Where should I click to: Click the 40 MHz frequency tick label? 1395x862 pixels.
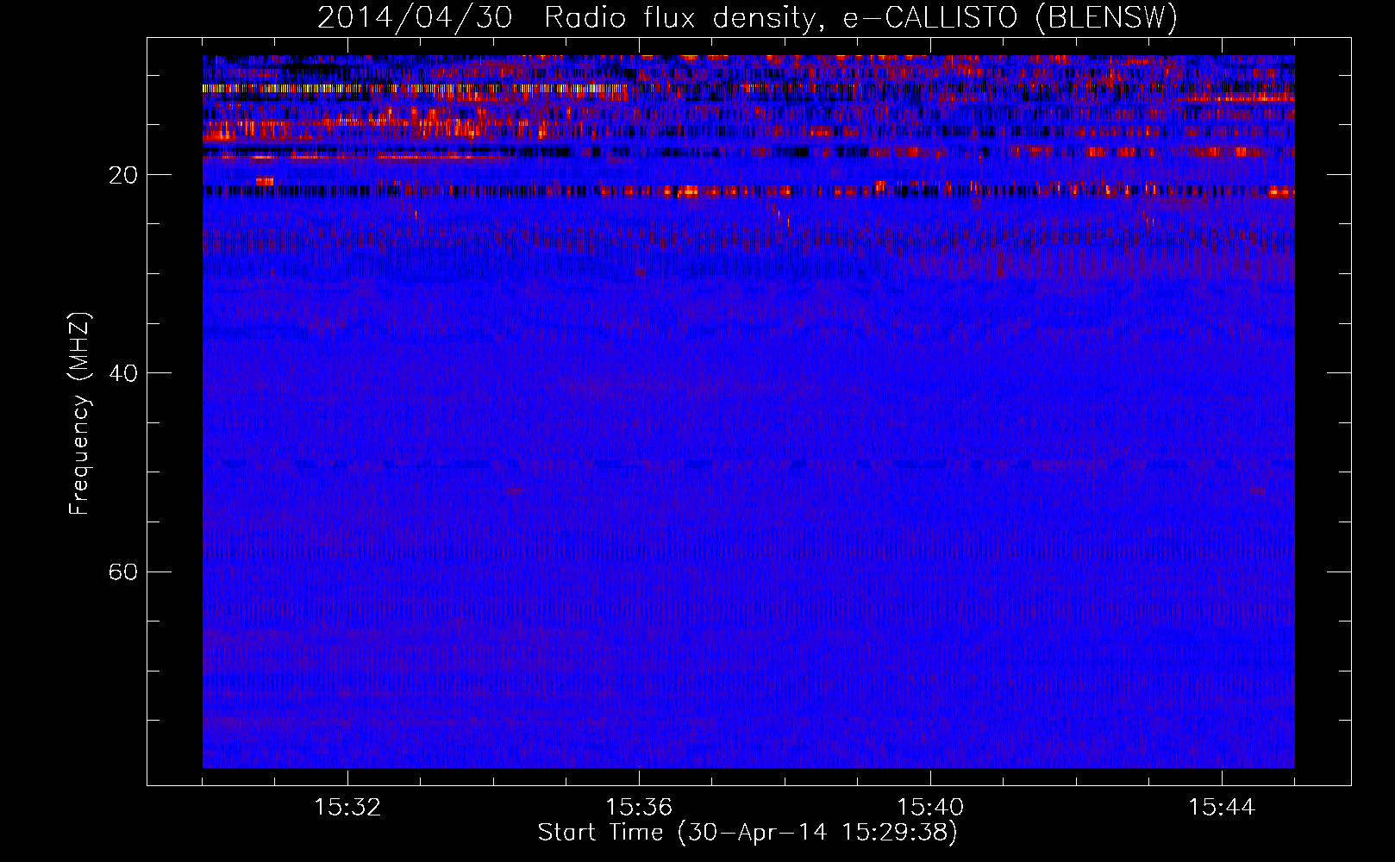click(x=123, y=373)
